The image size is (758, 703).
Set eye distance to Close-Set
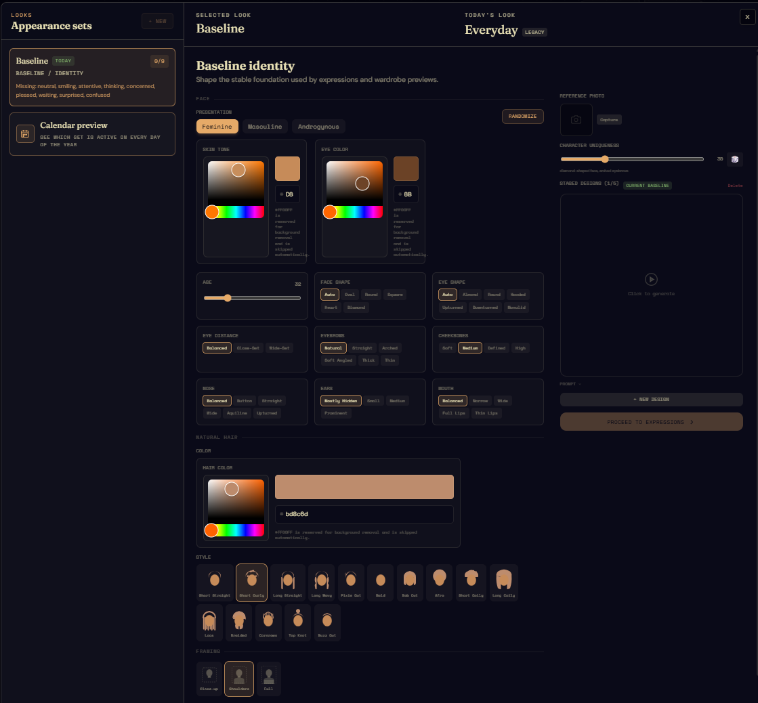[x=248, y=348]
